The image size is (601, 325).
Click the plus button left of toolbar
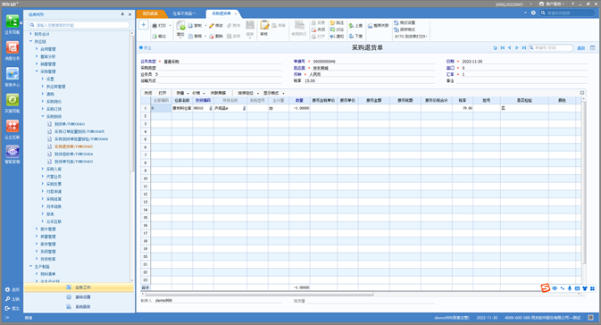click(x=144, y=25)
